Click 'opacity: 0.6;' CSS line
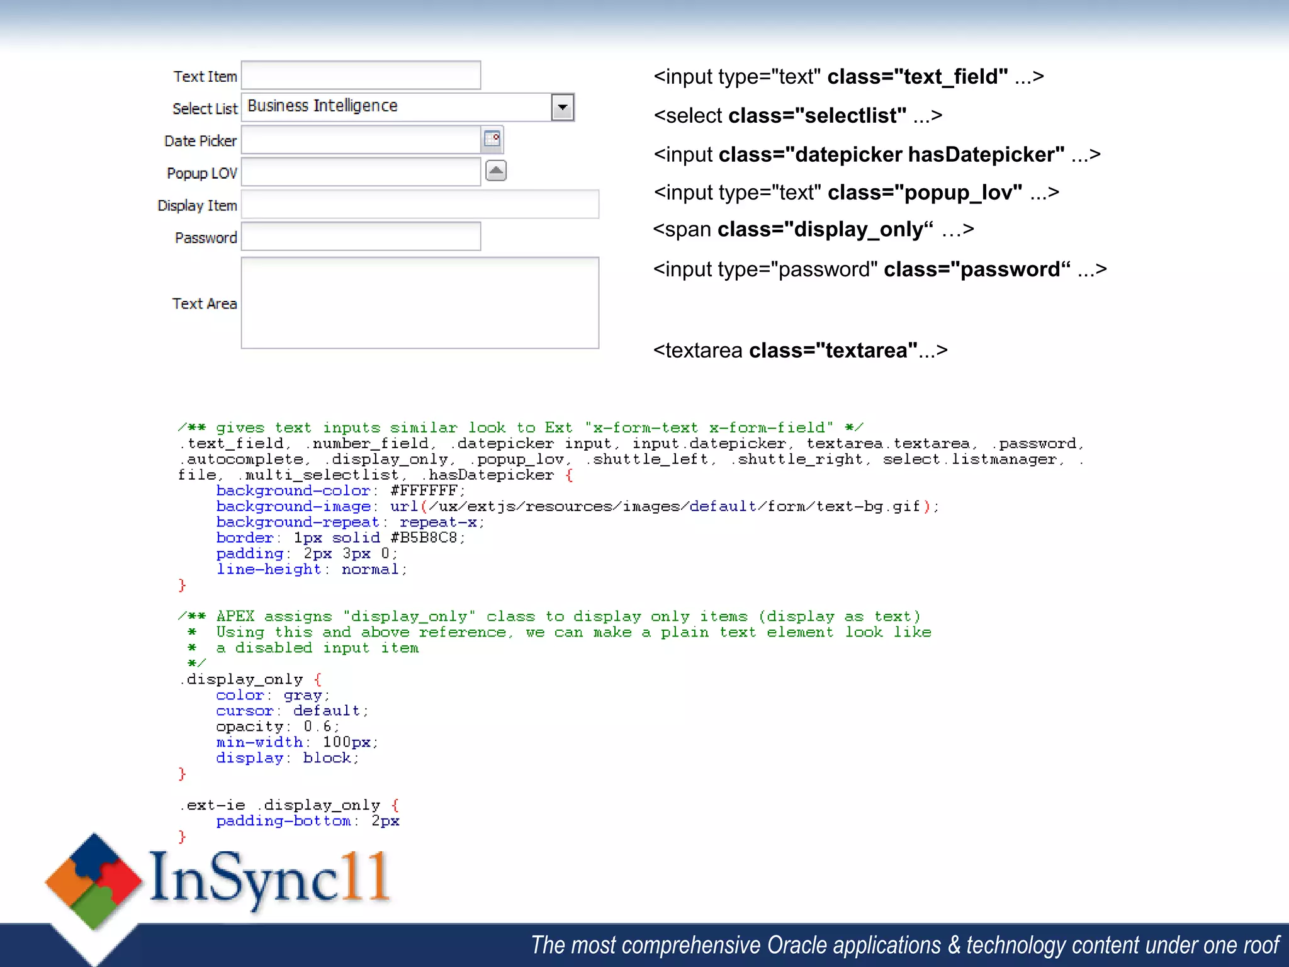Screen dimensions: 1289x967 click(278, 727)
